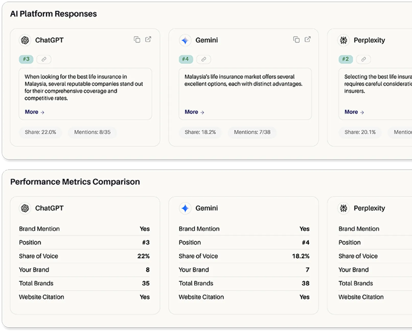The image size is (412, 332).
Task: Click ChatGPT Website Citation Yes value
Action: coord(145,297)
